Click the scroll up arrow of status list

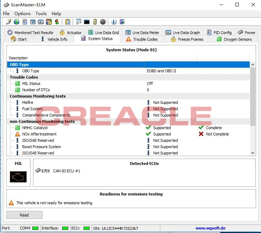tap(253, 65)
